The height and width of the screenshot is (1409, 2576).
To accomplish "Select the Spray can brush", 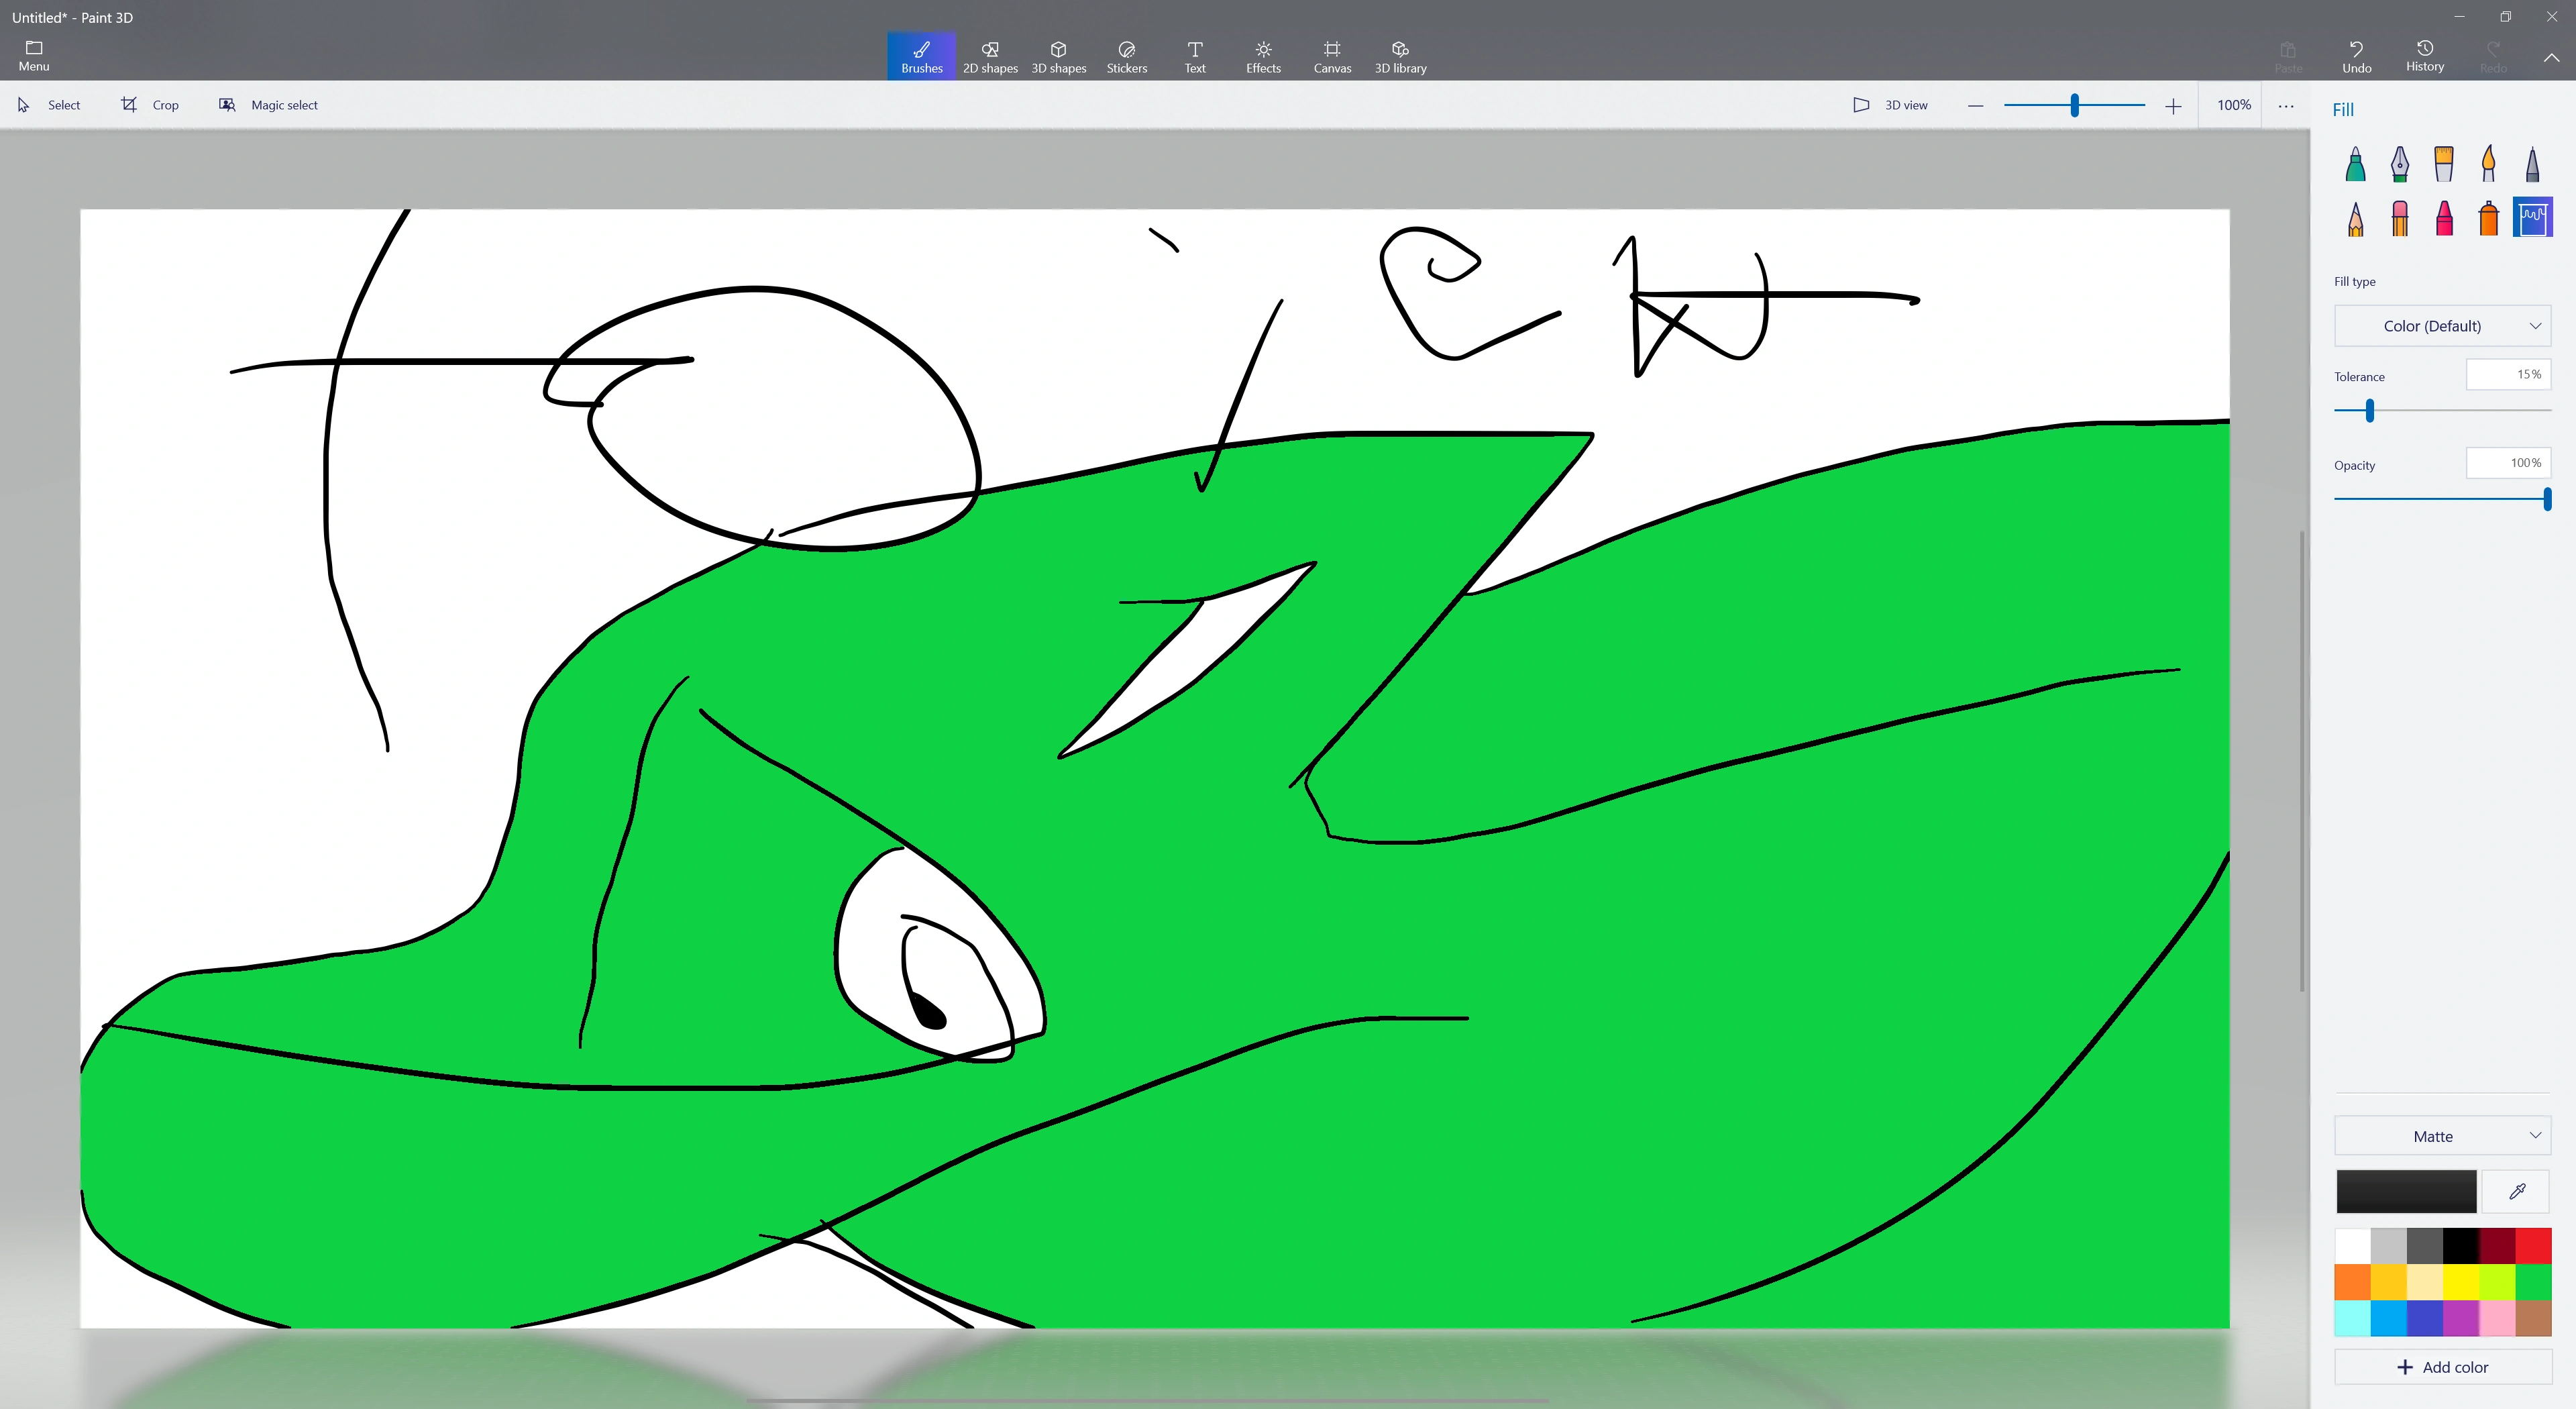I will (2488, 218).
